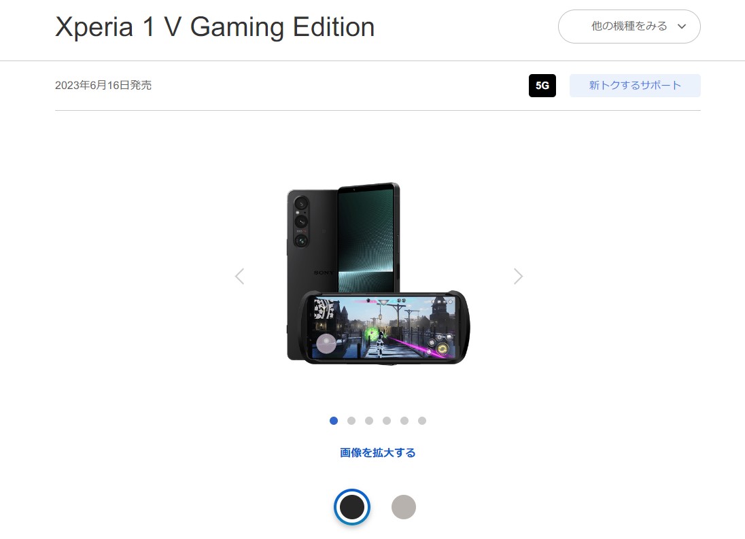Go to third carousel dot
This screenshot has width=745, height=539.
(x=369, y=421)
